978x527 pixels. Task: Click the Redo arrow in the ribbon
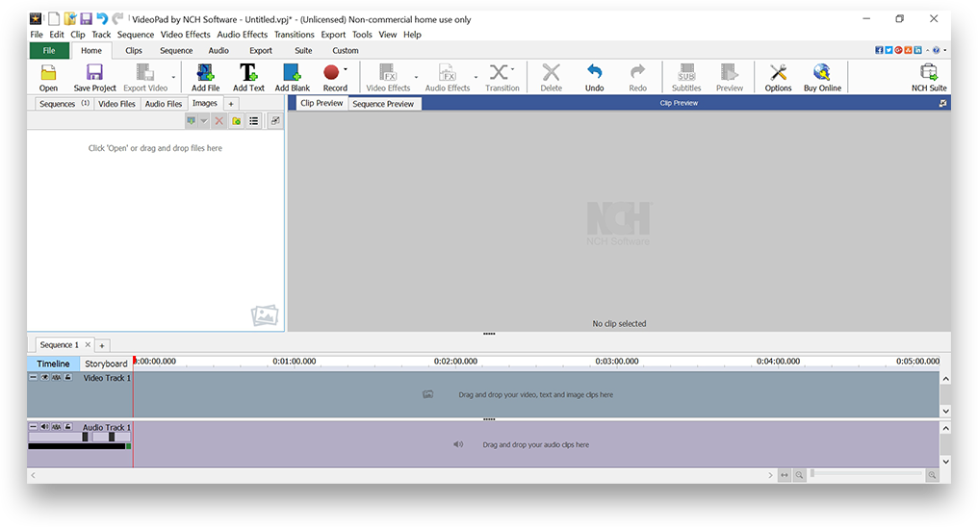(637, 72)
